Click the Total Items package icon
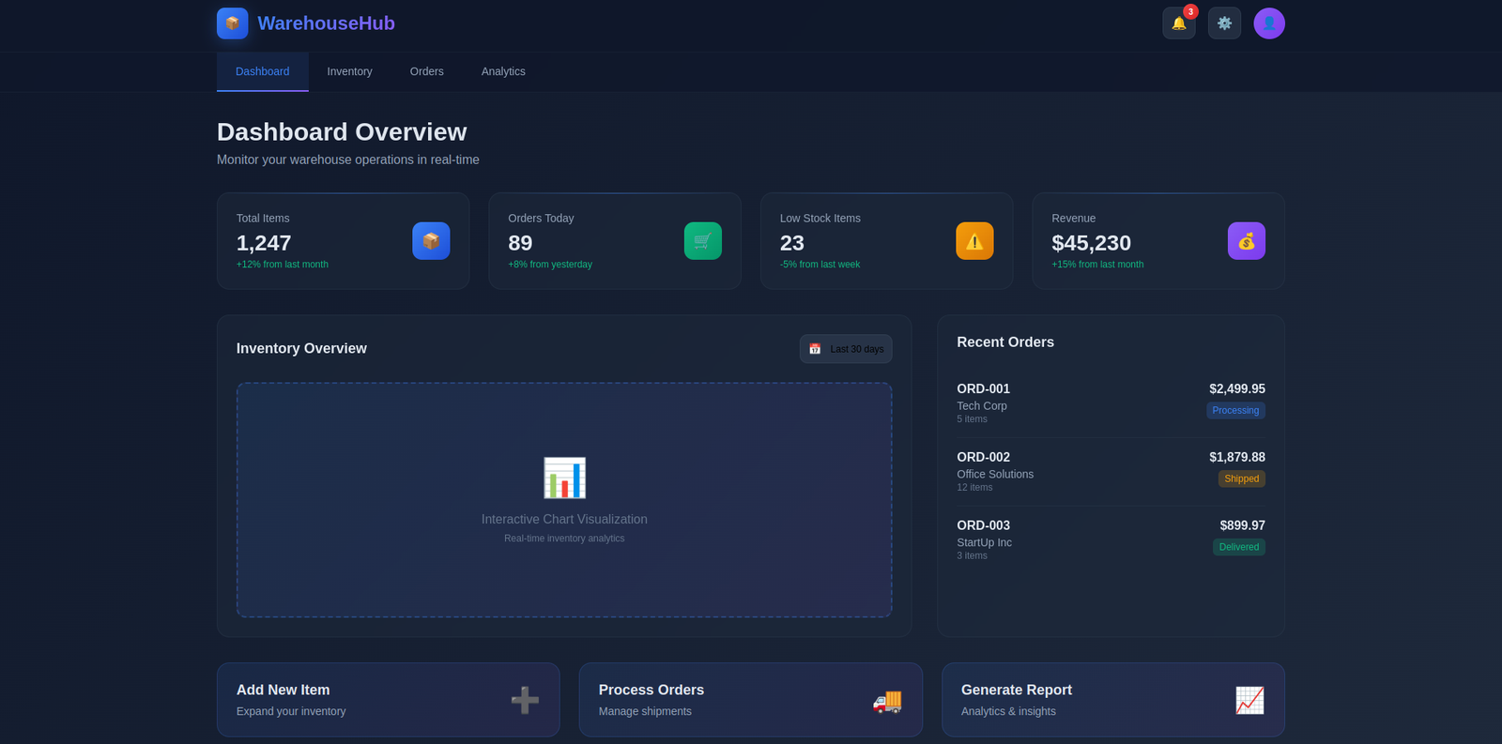 [x=431, y=241]
